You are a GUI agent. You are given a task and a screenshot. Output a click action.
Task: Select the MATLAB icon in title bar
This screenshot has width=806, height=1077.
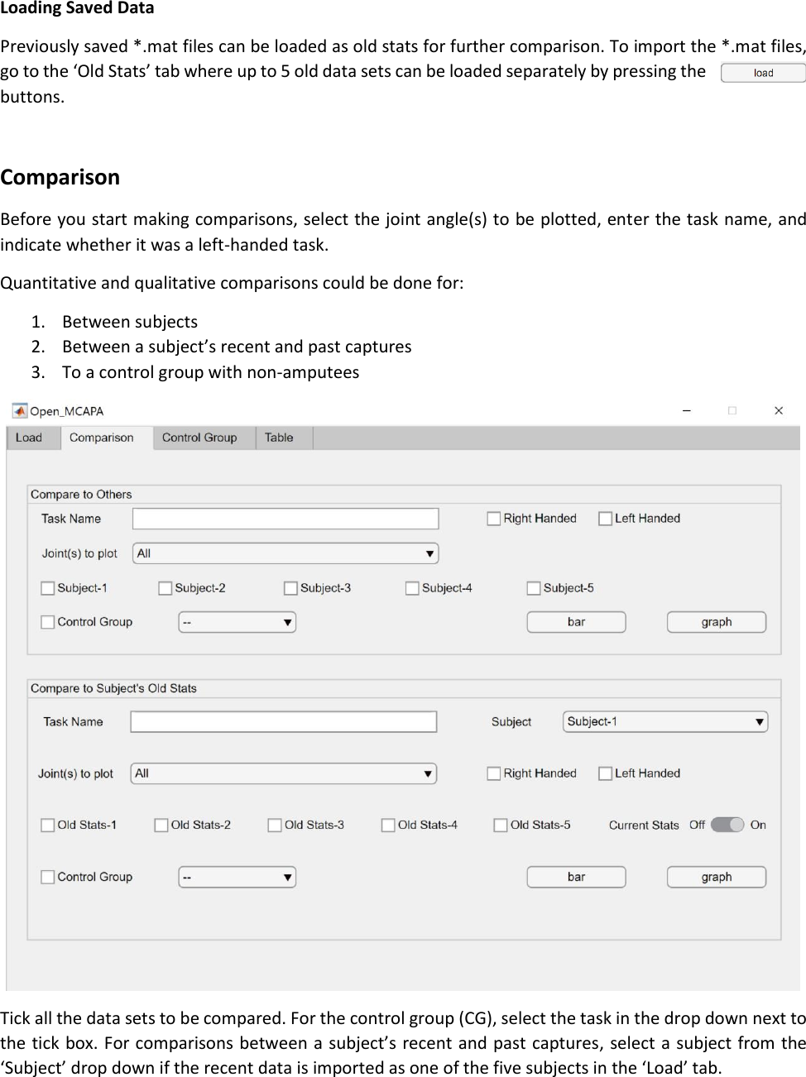(x=19, y=410)
